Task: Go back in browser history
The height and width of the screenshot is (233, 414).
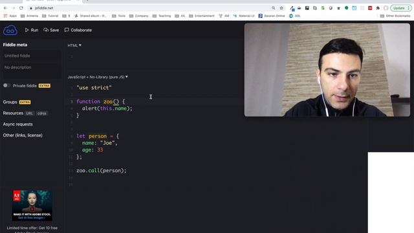Action: (6, 8)
